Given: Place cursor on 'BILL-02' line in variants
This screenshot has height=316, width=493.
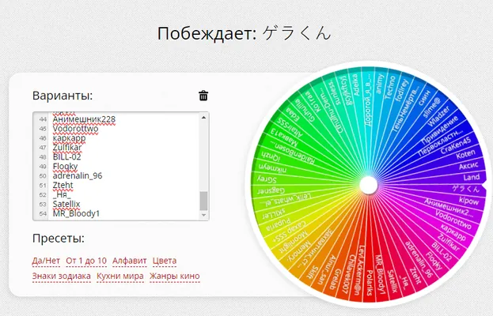Looking at the screenshot, I should click(66, 157).
